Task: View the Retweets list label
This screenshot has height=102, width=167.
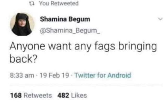Action: point(38,95)
